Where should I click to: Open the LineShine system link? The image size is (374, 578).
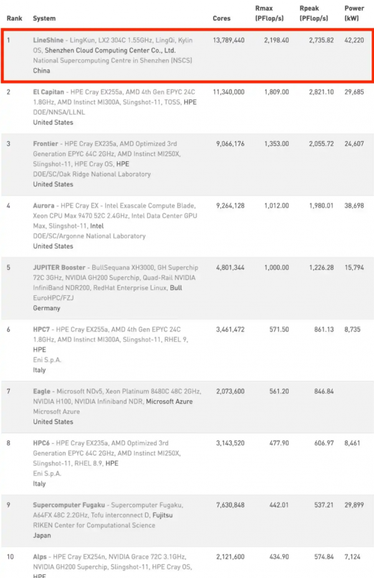pyautogui.click(x=48, y=40)
